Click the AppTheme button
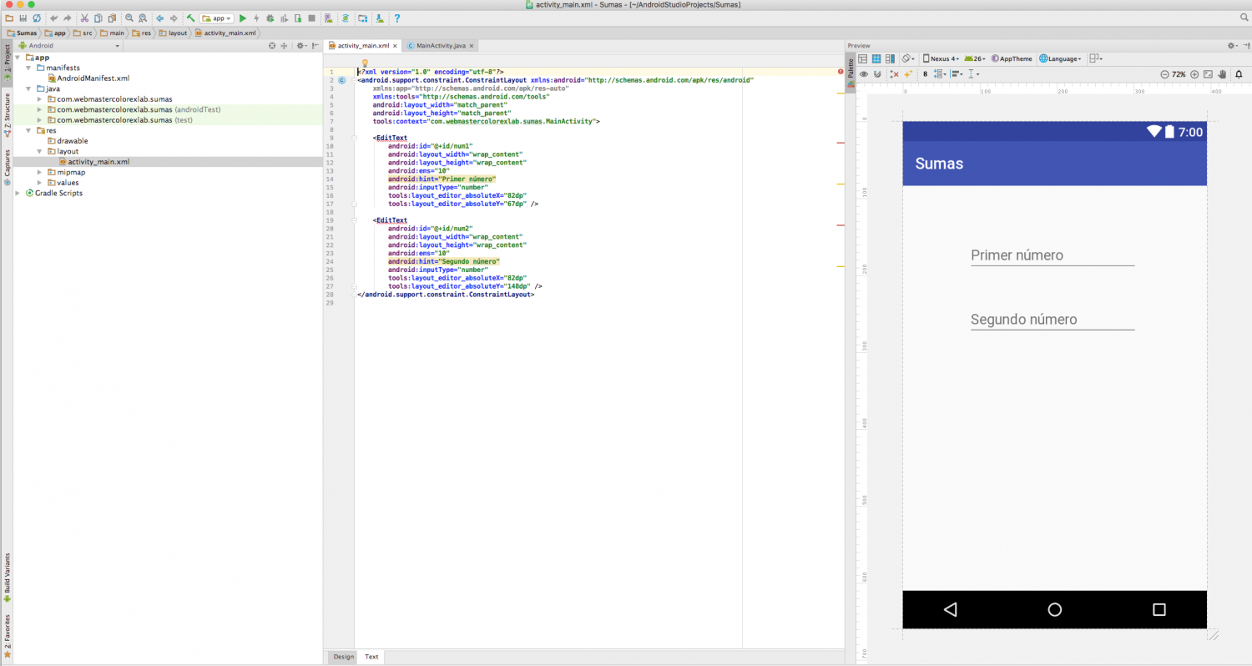The image size is (1252, 666). click(1012, 58)
